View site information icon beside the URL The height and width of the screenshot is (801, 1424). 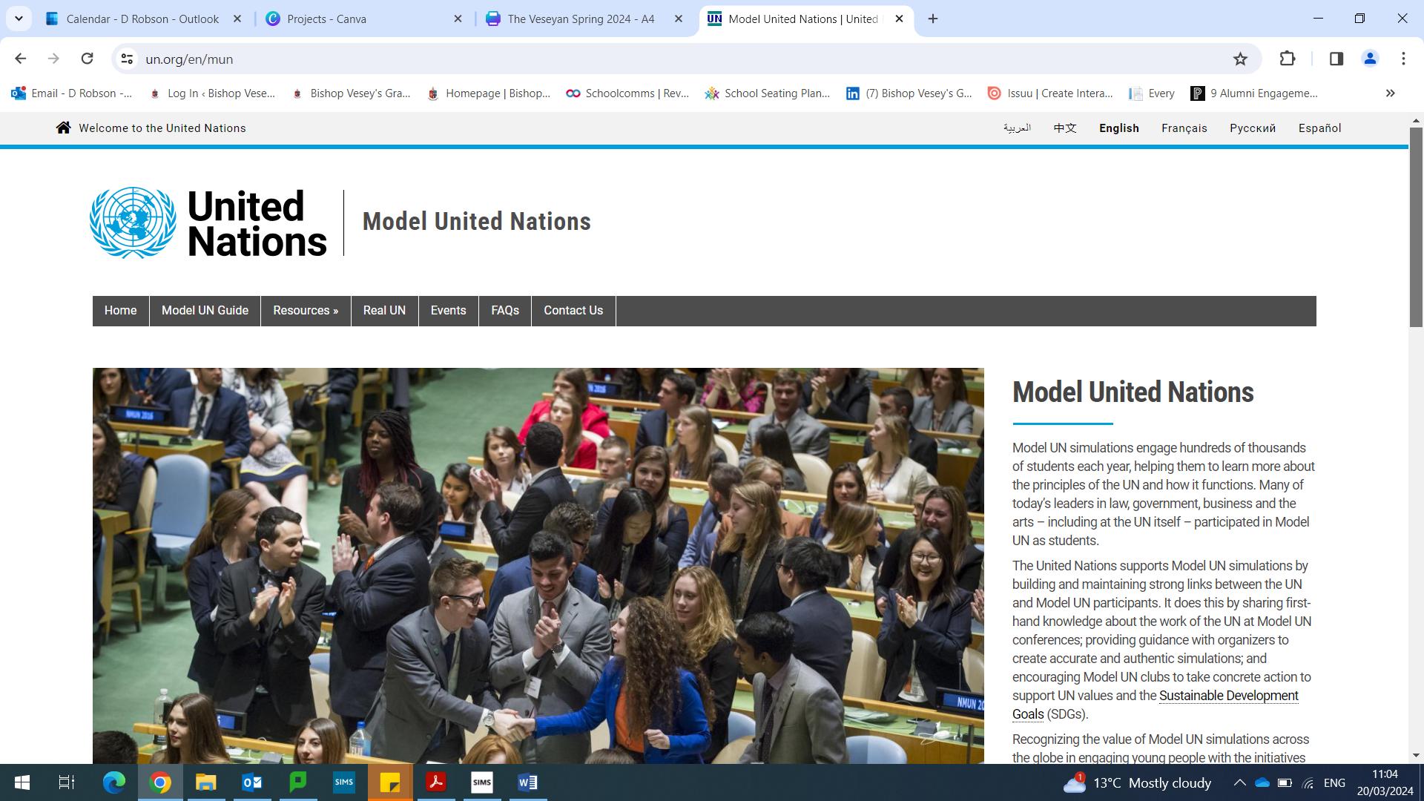pos(127,59)
